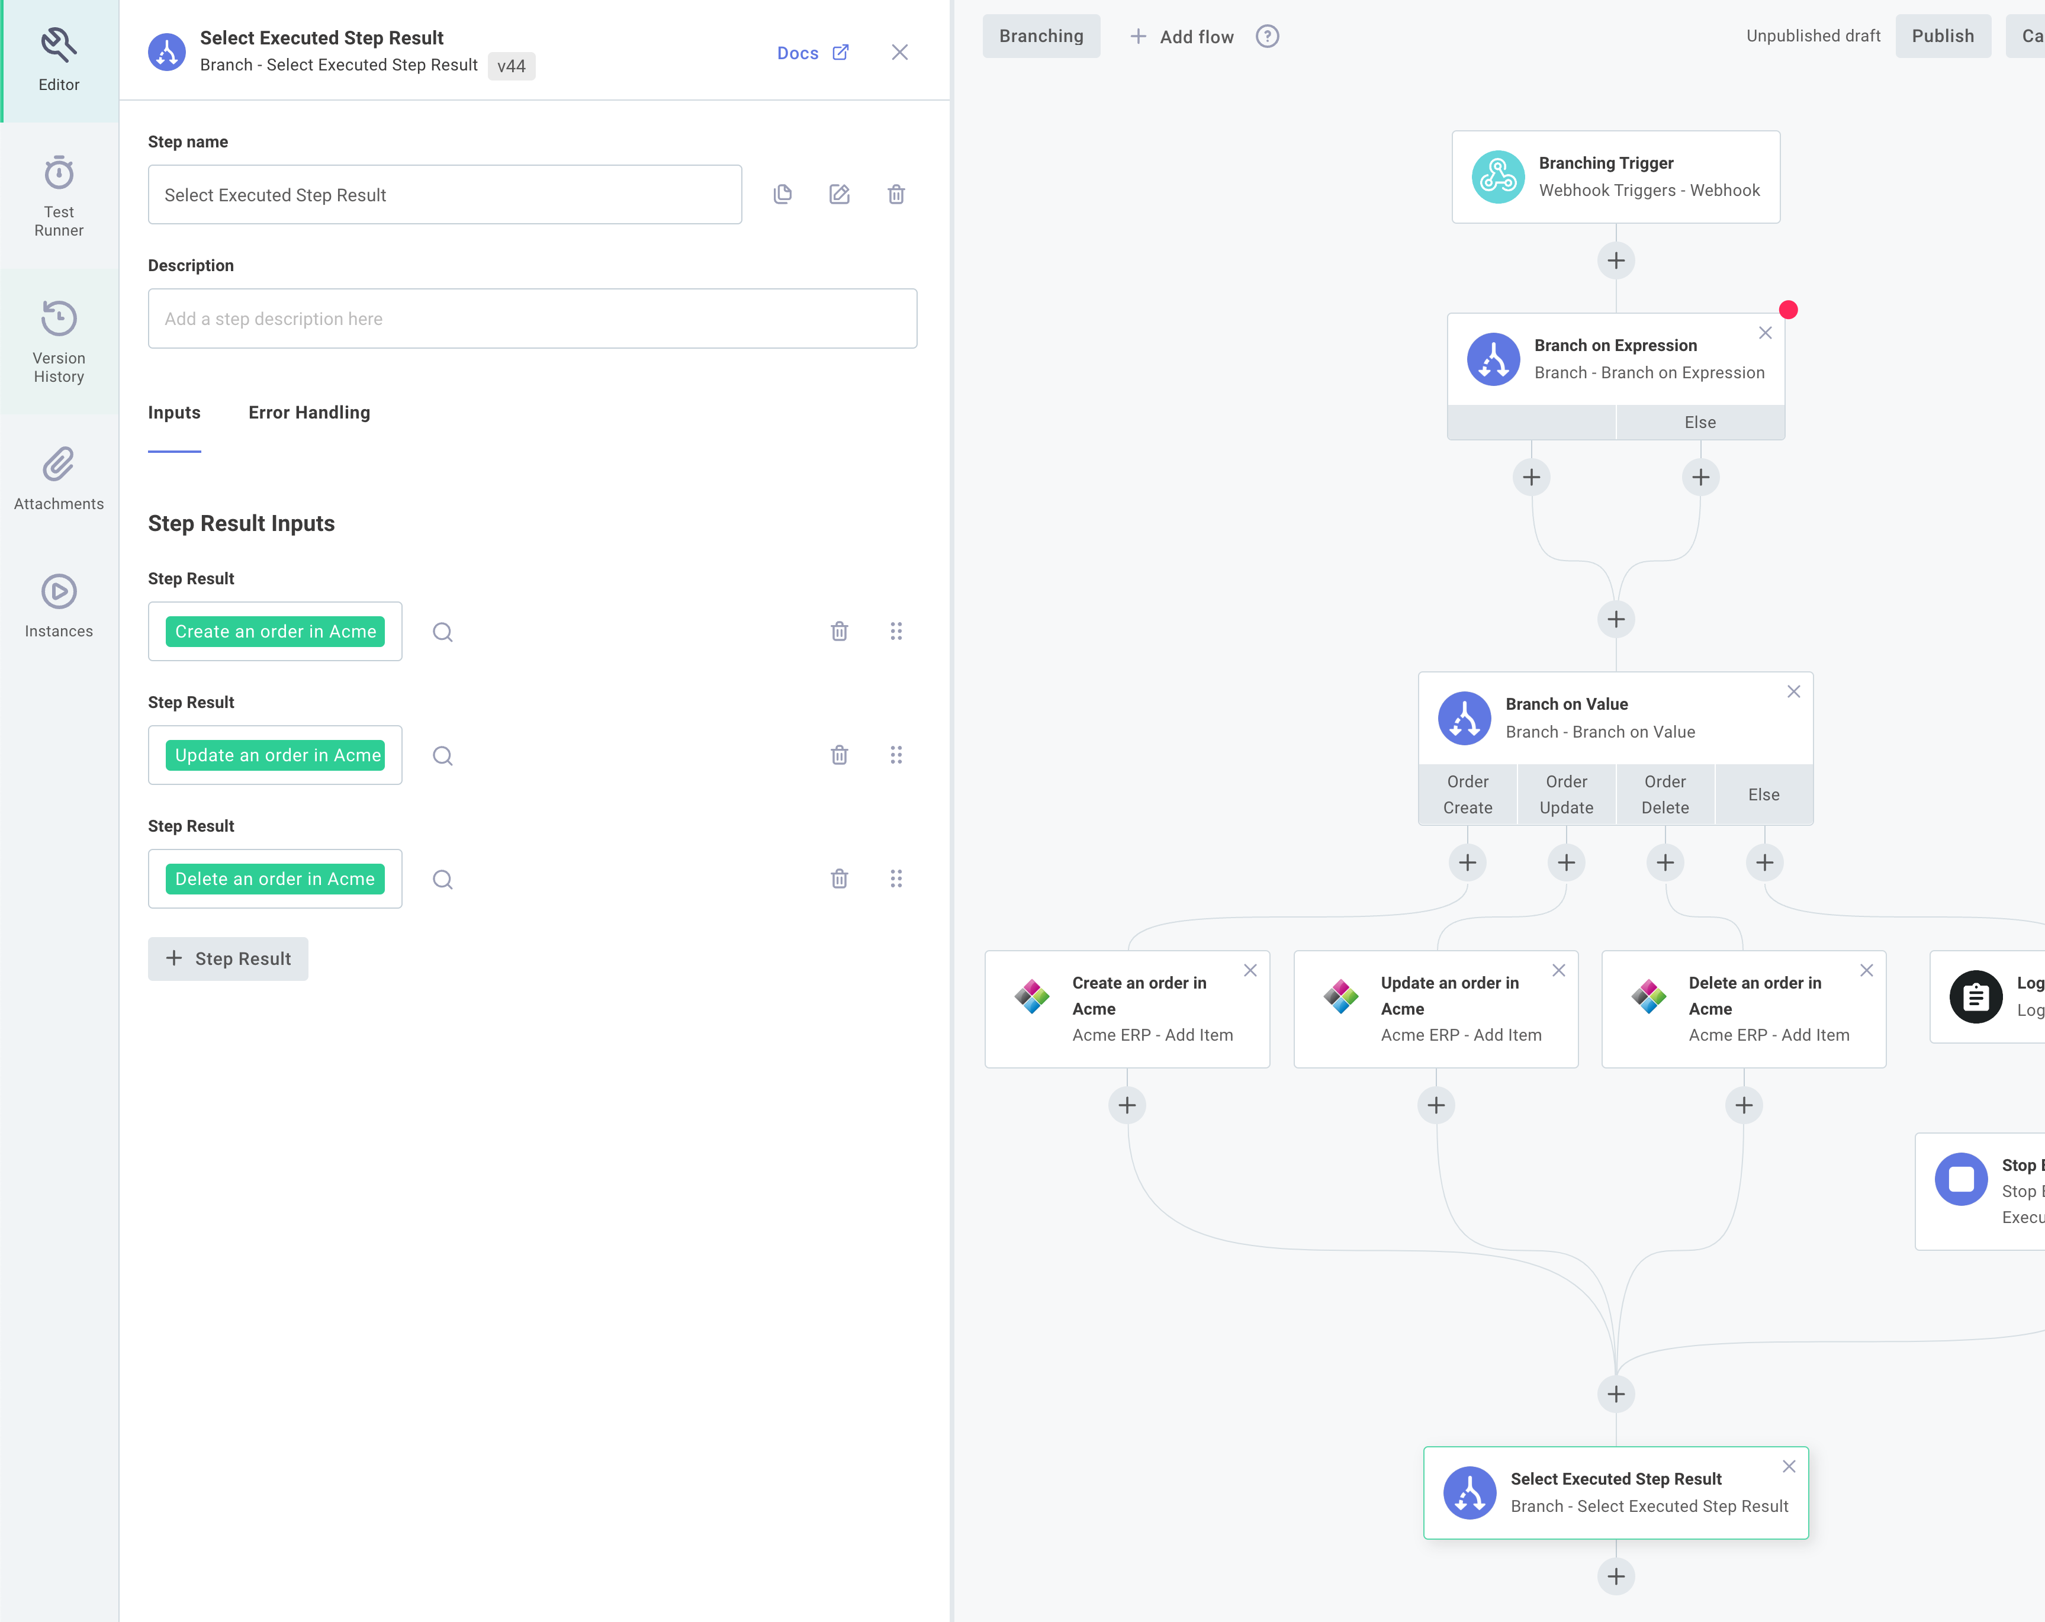Select the Inputs tab

click(175, 413)
